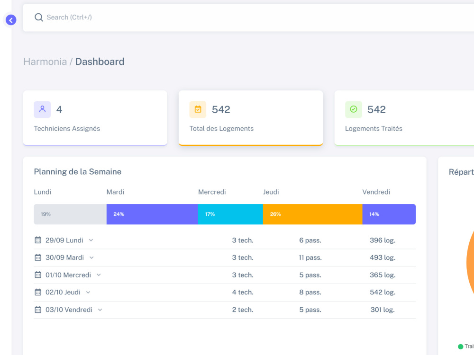Screen dimensions: 474x355
Task: Click the 301 log. value
Action: [383, 310]
